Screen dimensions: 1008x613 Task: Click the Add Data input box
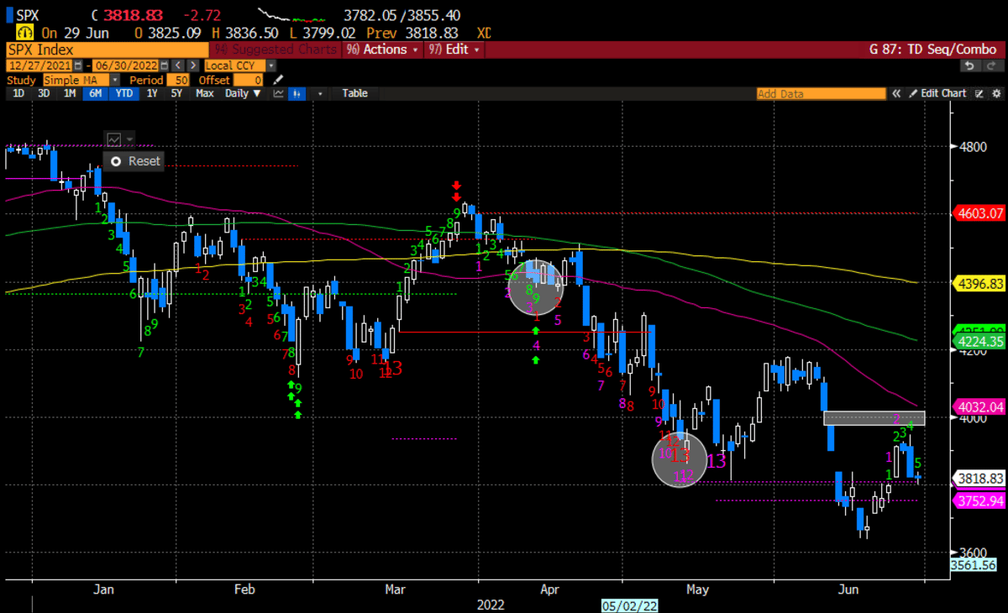(821, 93)
